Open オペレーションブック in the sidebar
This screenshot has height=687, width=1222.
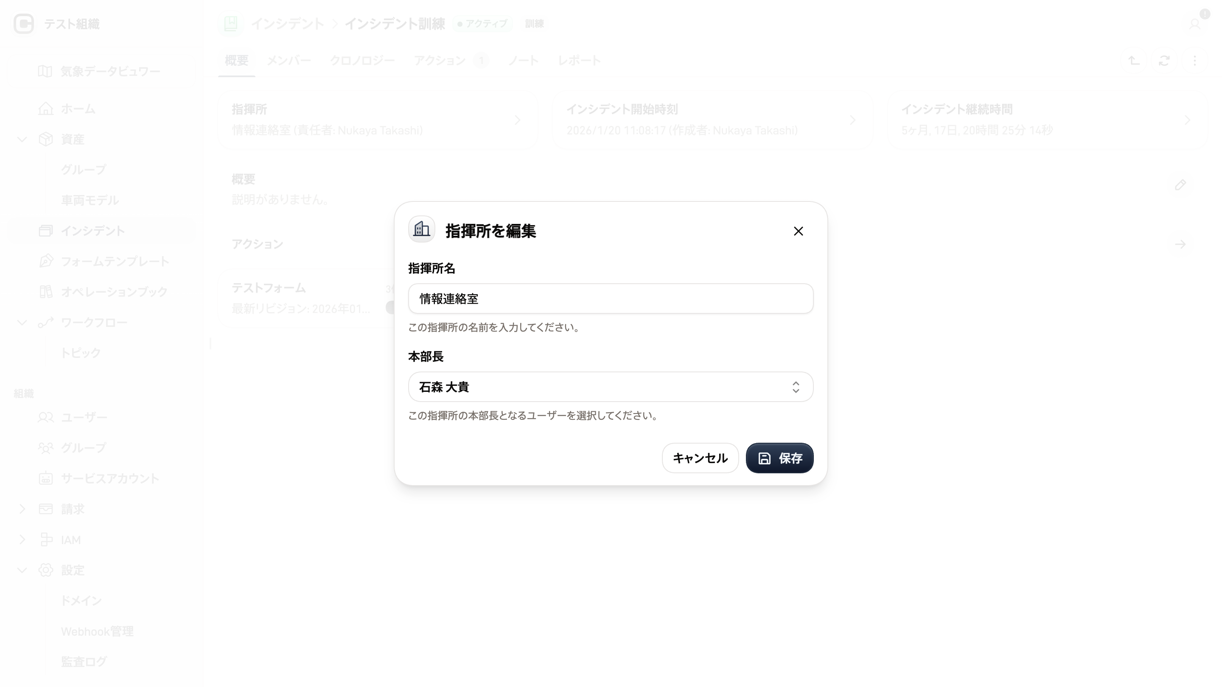click(x=114, y=292)
